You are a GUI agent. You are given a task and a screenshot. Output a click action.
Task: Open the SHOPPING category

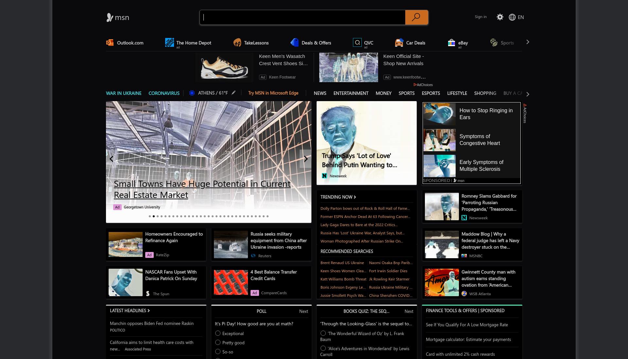(485, 93)
